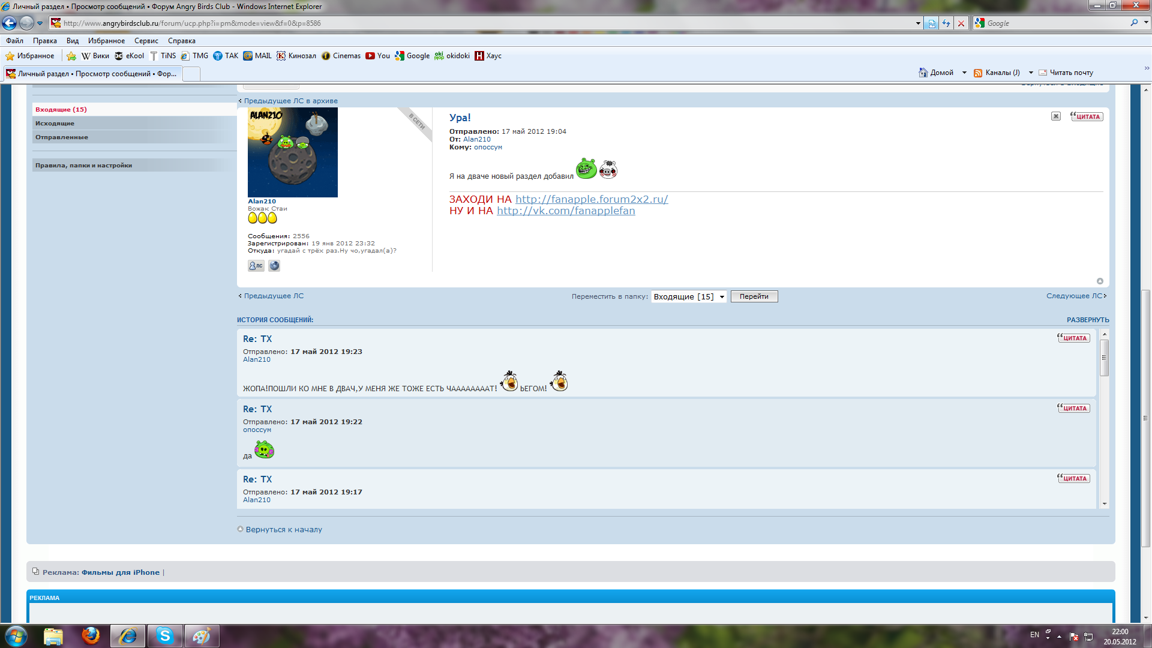Expand the Домой dropdown arrow

[x=964, y=73]
